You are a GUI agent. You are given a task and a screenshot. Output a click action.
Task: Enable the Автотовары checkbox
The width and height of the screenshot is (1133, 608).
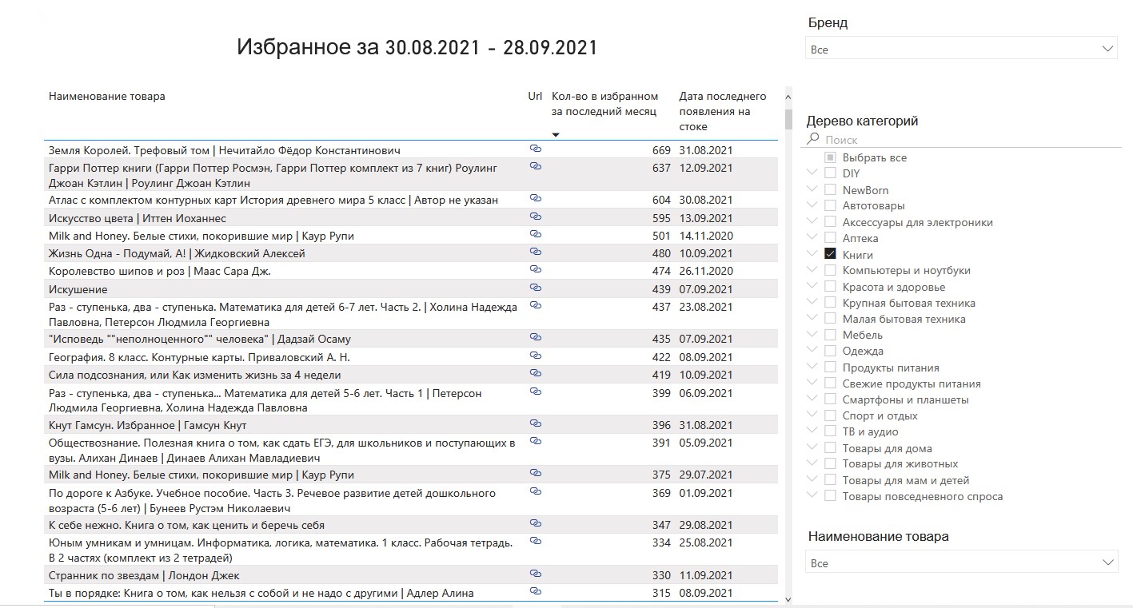830,205
